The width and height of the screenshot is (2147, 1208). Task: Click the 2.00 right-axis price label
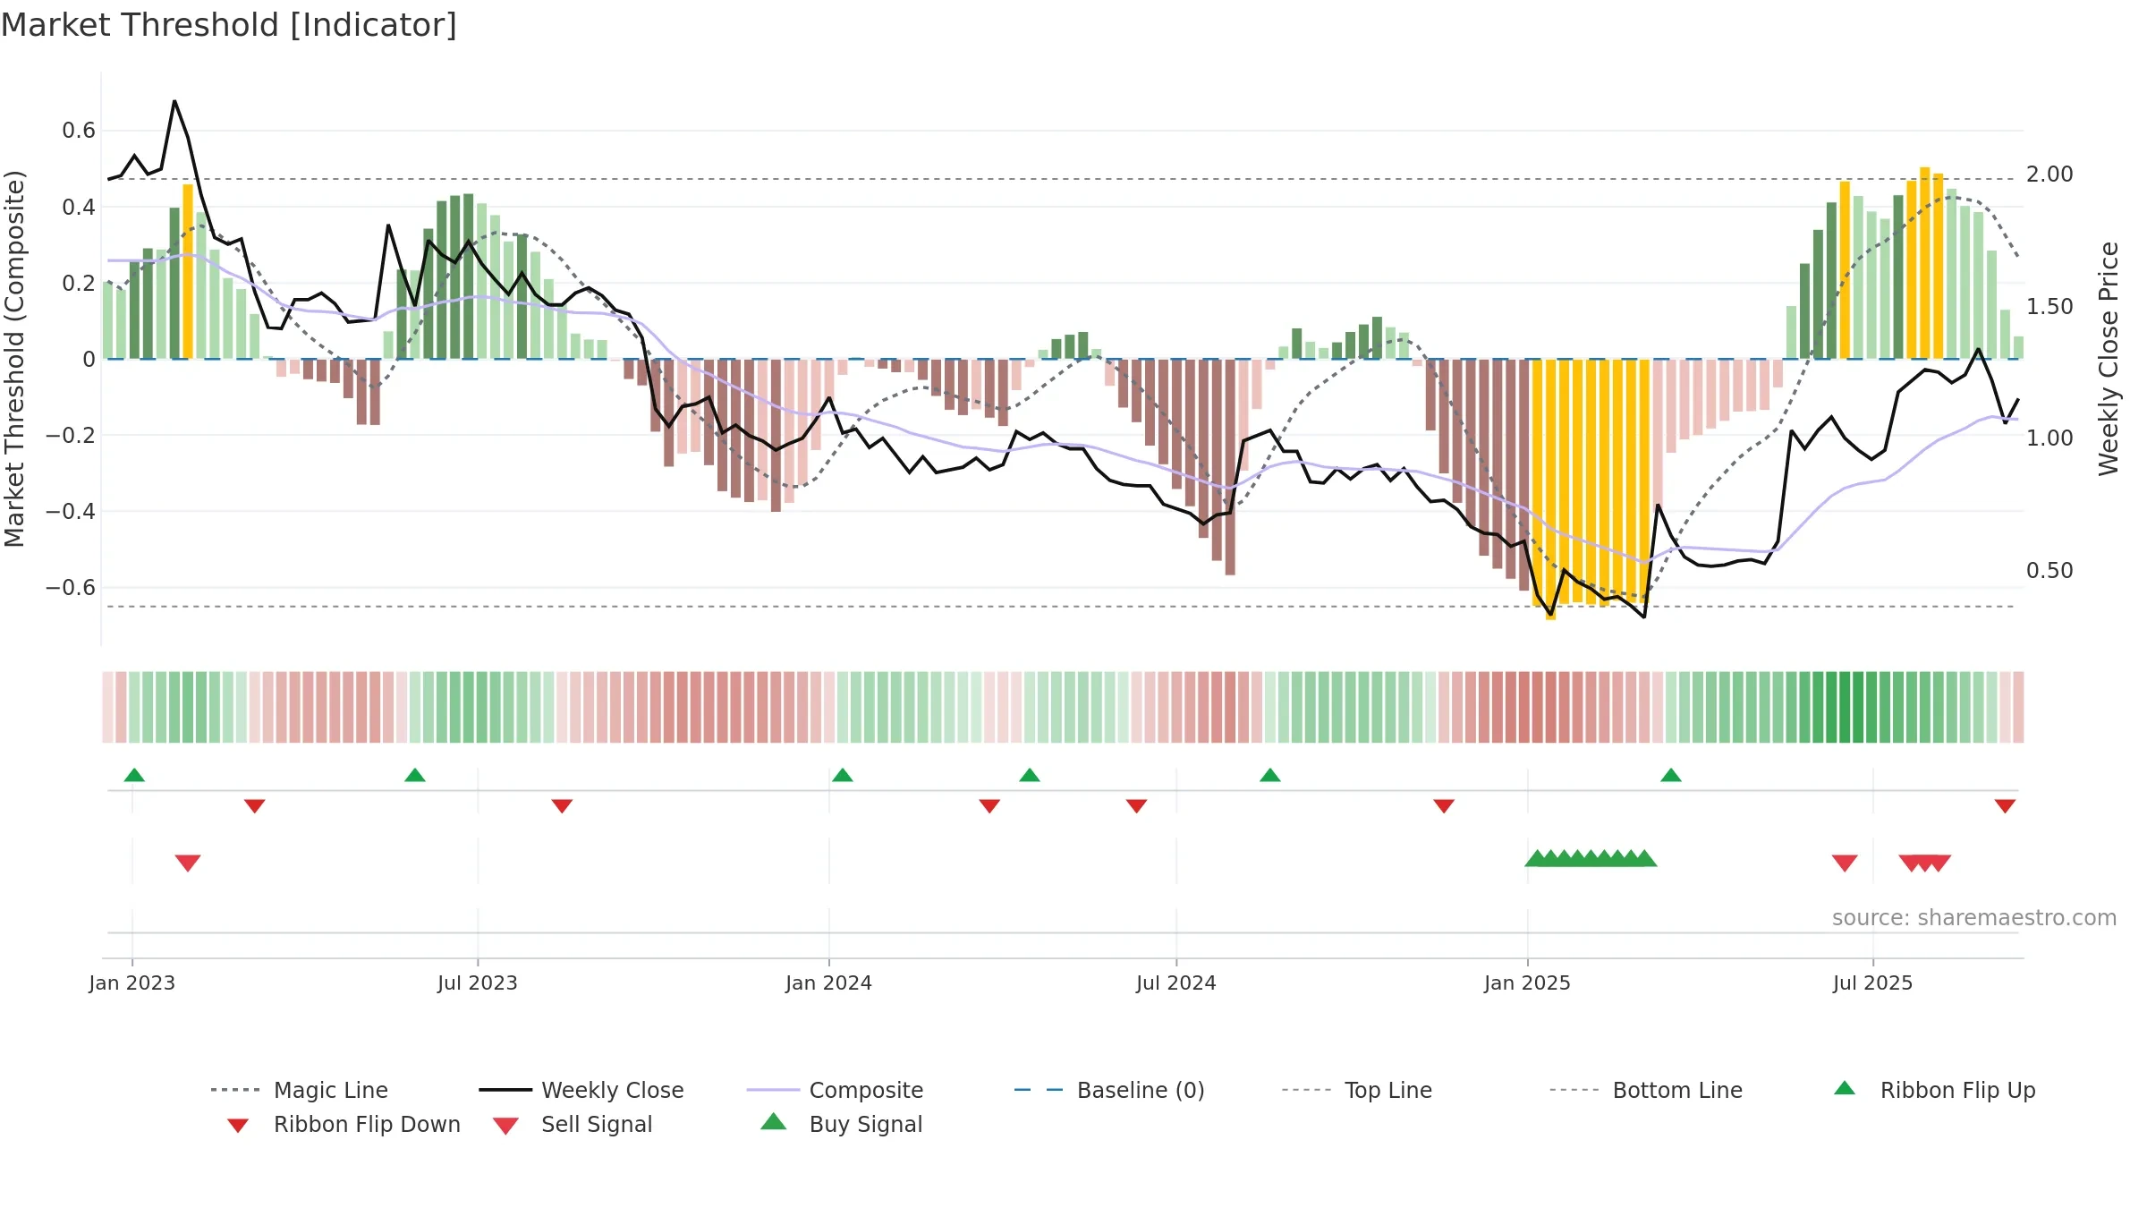pos(2049,174)
